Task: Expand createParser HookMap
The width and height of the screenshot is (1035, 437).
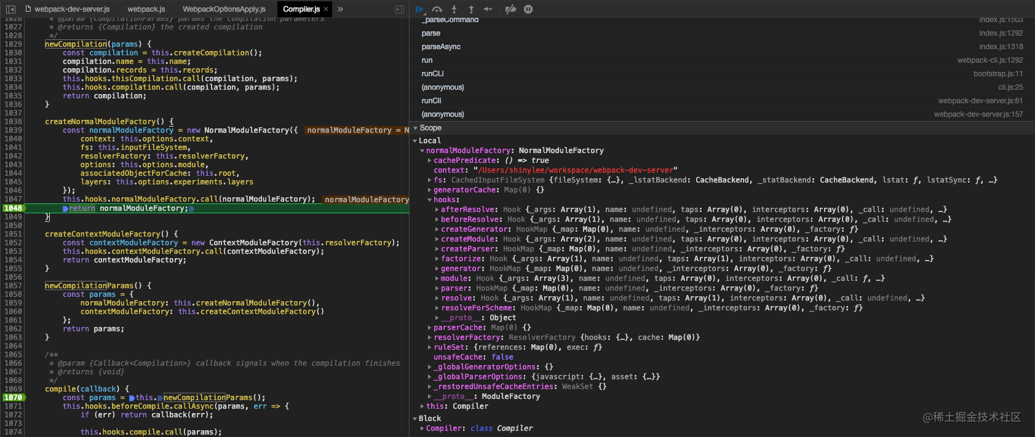Action: point(437,249)
